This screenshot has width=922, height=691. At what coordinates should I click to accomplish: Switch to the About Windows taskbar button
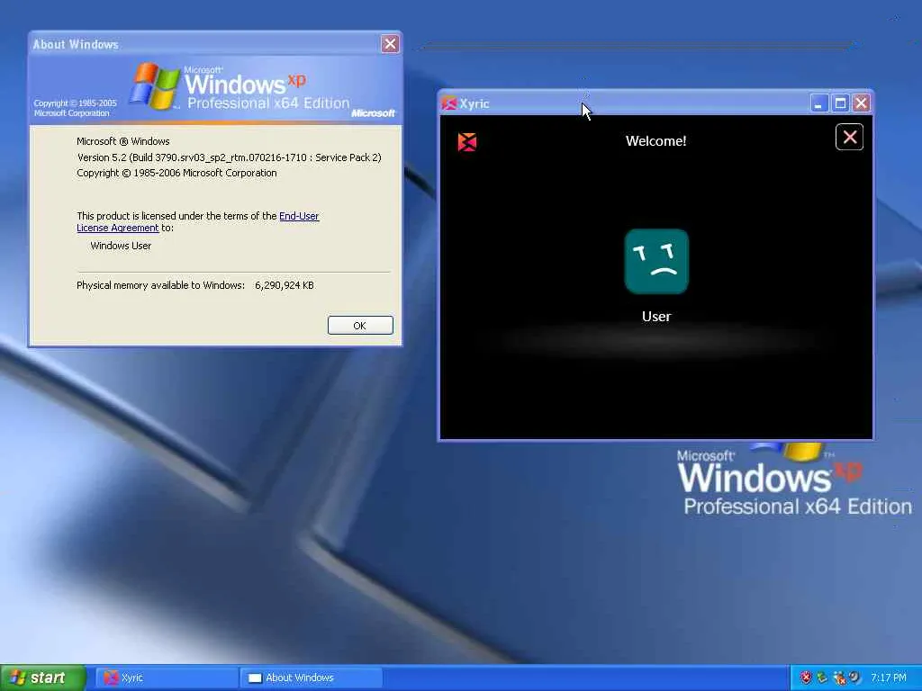click(x=311, y=678)
